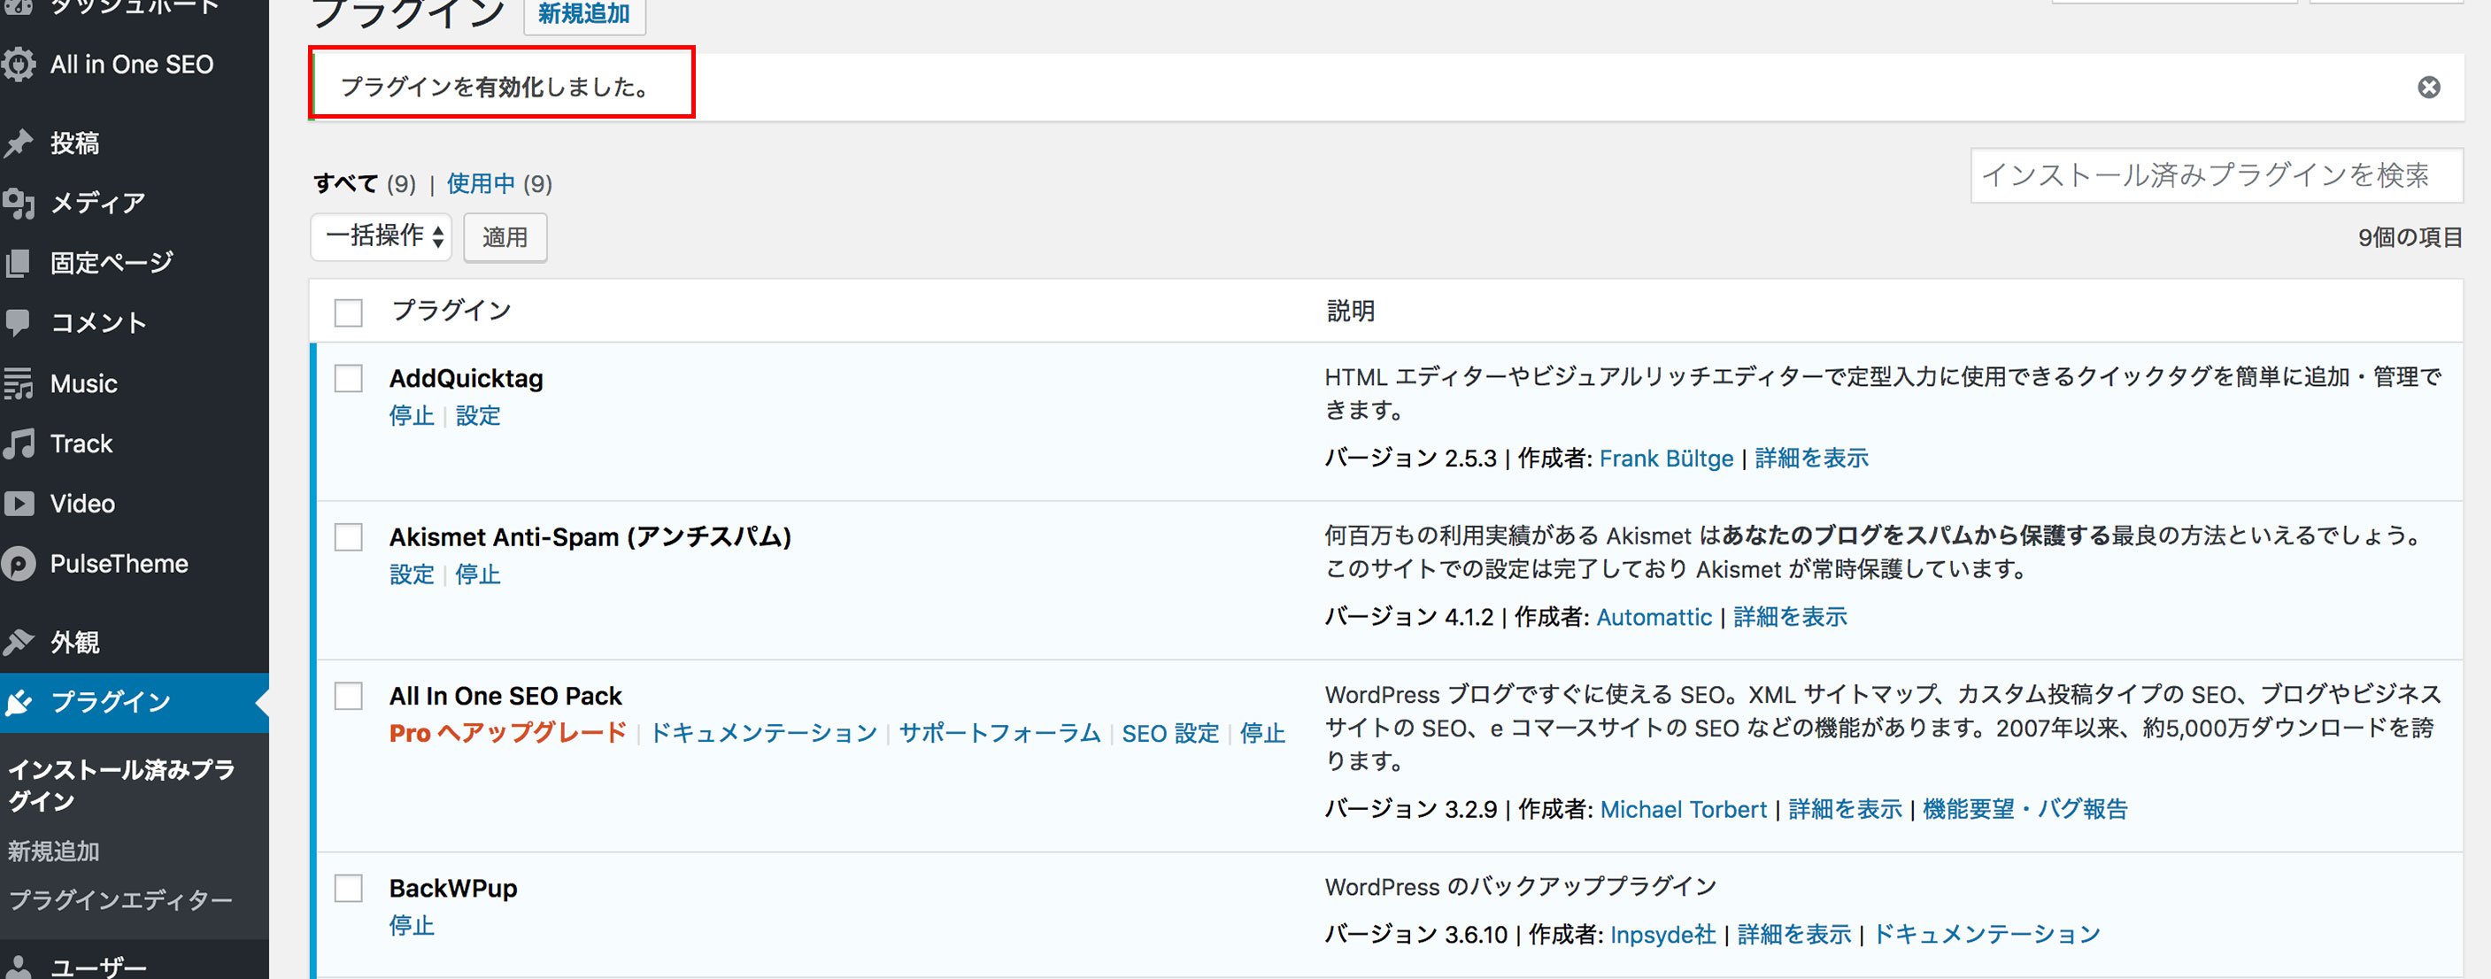
Task: Check the BackWPup plugin checkbox
Action: (x=348, y=888)
